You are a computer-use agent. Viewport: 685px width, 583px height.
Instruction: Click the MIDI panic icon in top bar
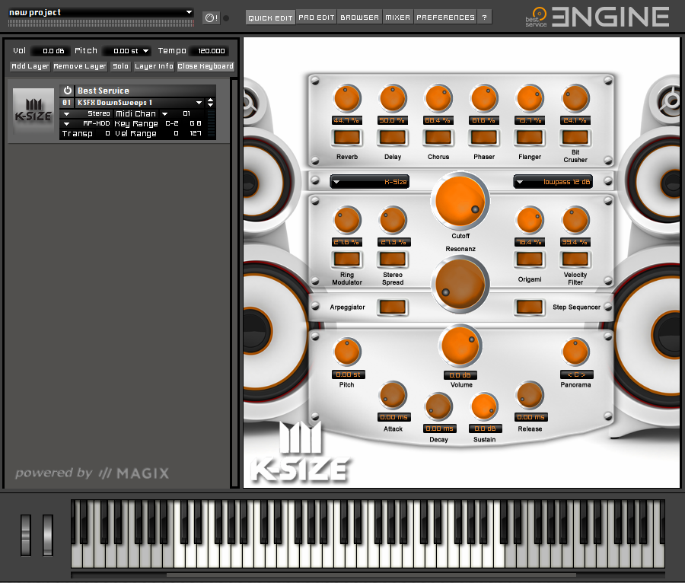(212, 18)
